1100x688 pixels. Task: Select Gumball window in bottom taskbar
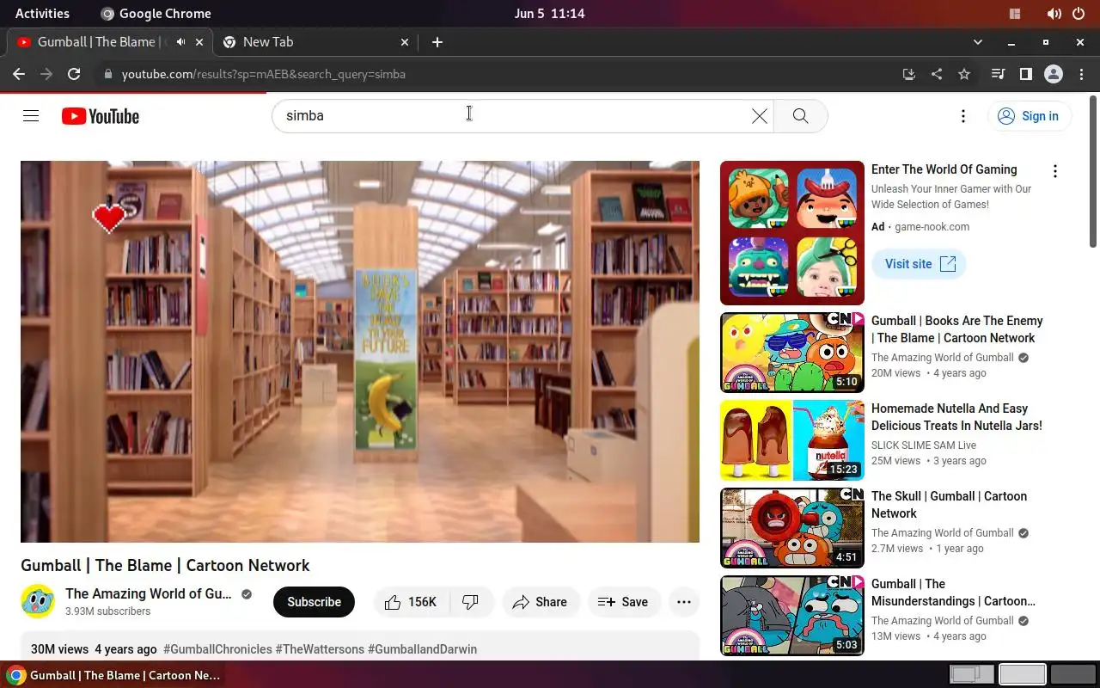click(114, 675)
